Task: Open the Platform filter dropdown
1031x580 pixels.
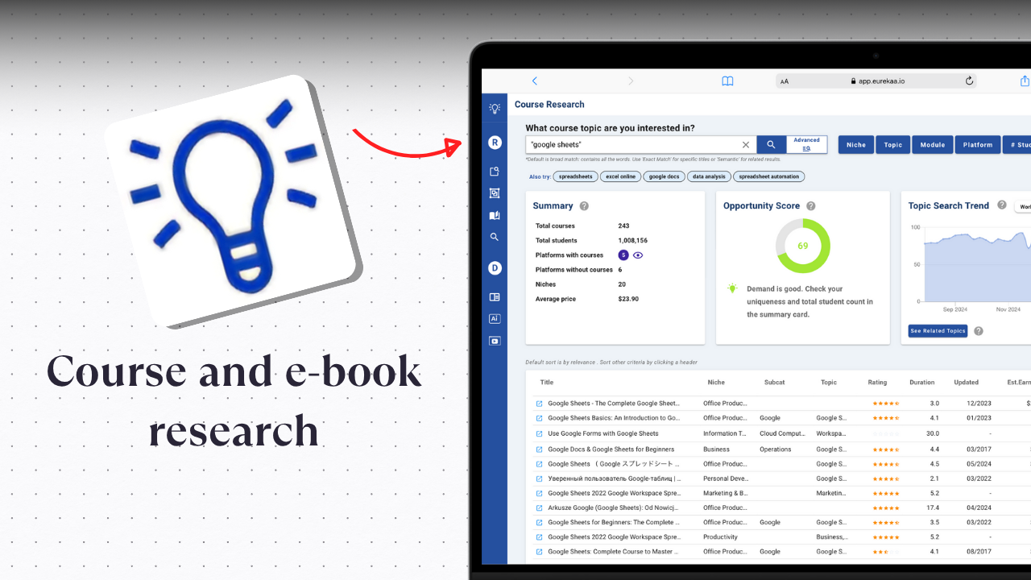Action: coord(978,145)
